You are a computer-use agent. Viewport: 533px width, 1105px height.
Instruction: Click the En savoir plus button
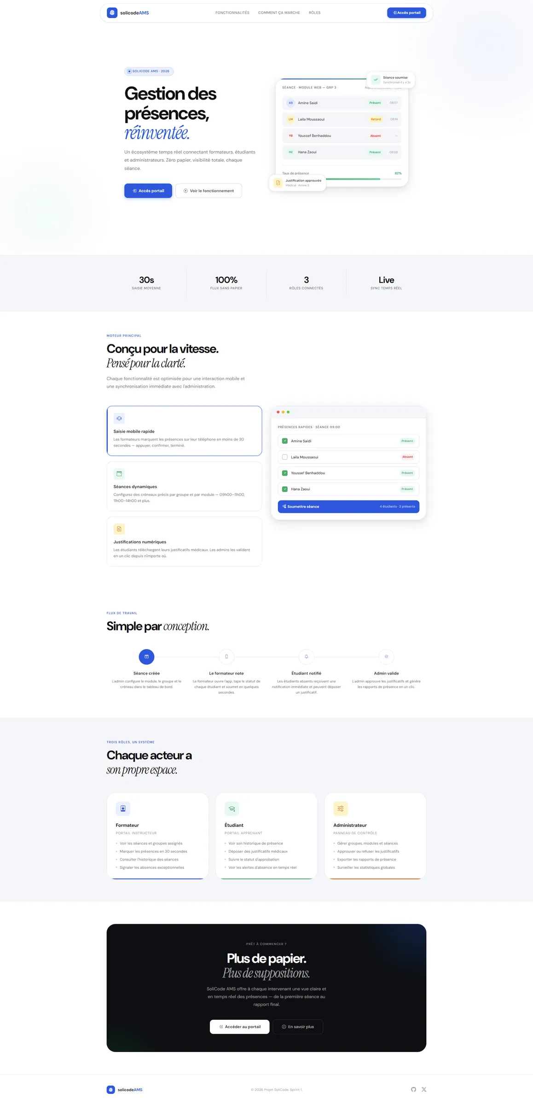coord(298,1027)
